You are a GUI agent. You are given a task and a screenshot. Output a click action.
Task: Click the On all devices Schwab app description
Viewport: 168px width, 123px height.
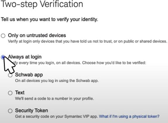point(57,80)
